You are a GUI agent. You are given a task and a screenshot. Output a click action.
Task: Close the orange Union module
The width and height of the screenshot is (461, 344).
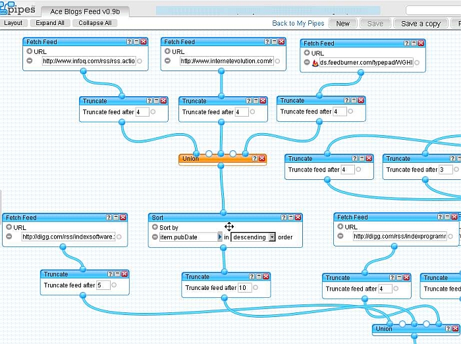(x=261, y=159)
